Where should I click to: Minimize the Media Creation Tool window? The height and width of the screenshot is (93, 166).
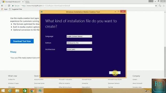click(115, 11)
